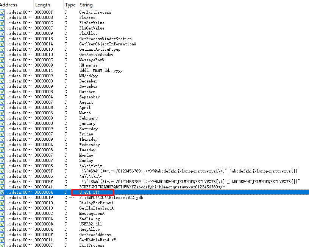Select the Tuesday string row
This screenshot has height=247, width=309.
(x=87, y=150)
